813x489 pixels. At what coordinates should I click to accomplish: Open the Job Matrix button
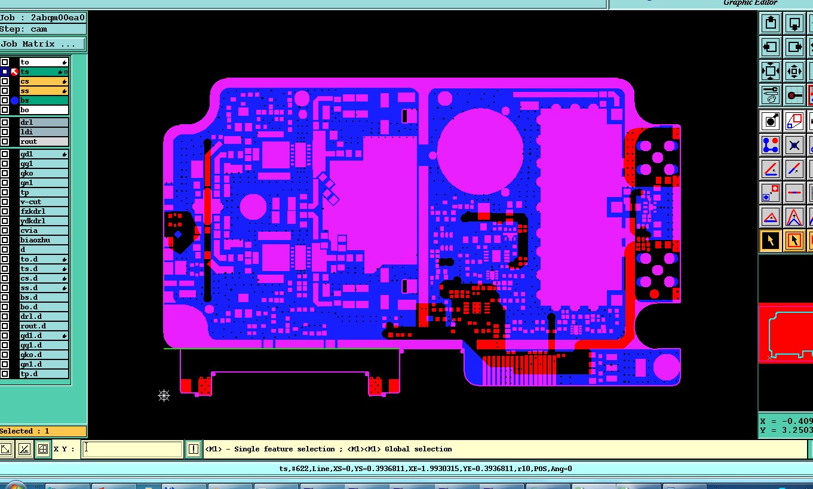(42, 44)
